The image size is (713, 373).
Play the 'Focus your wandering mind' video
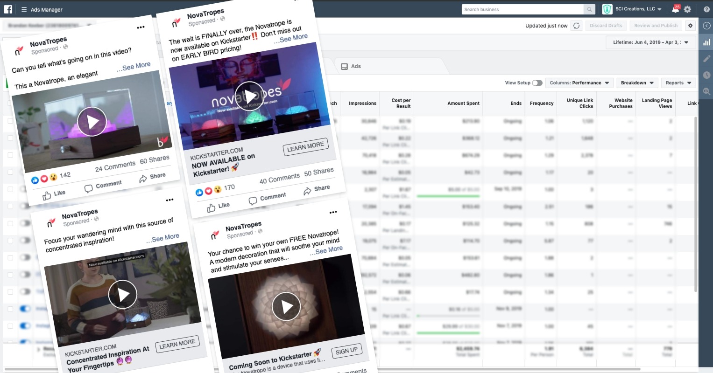pyautogui.click(x=122, y=295)
